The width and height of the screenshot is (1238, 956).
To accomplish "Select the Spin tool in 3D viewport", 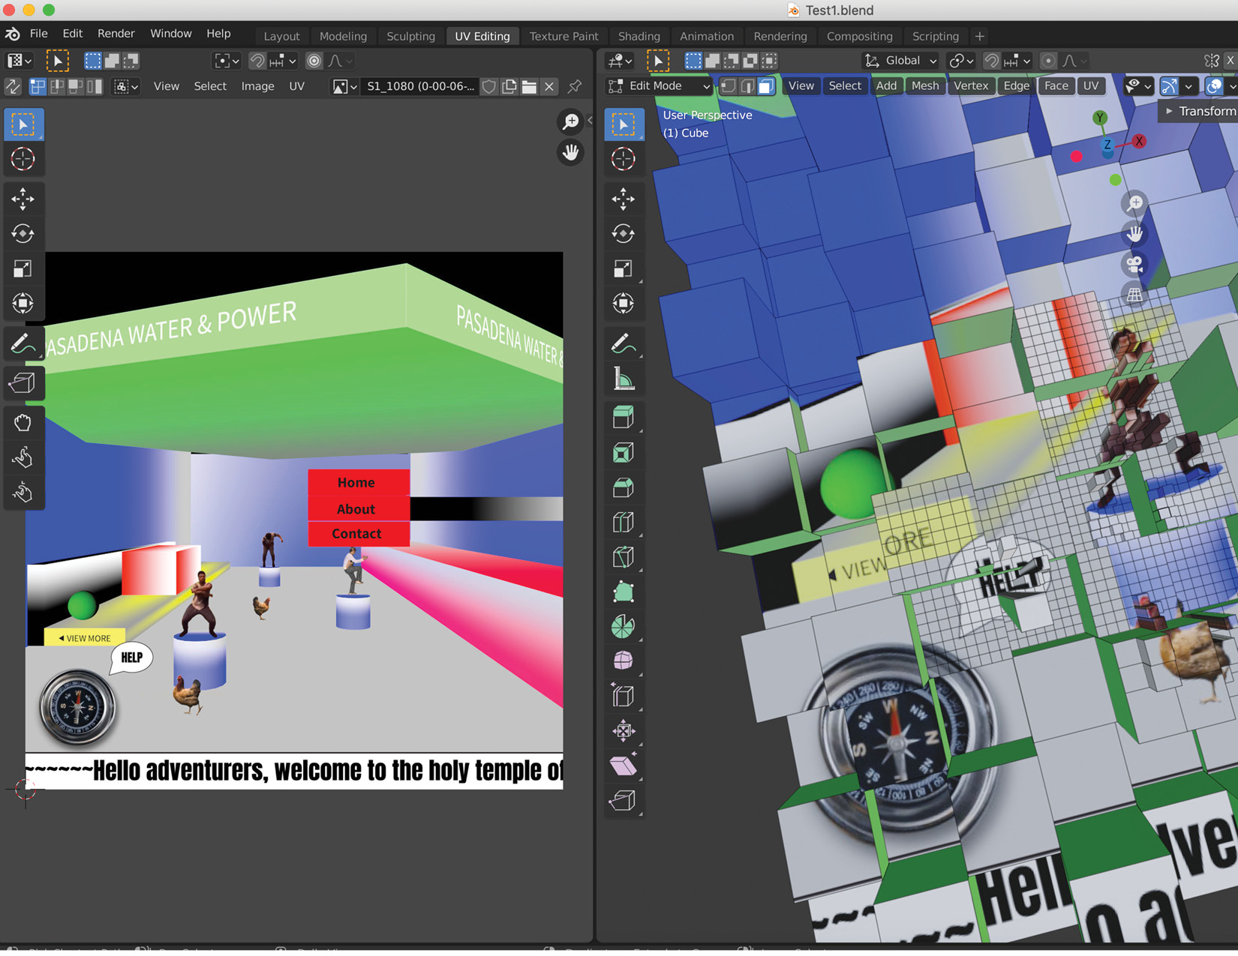I will coord(623,626).
